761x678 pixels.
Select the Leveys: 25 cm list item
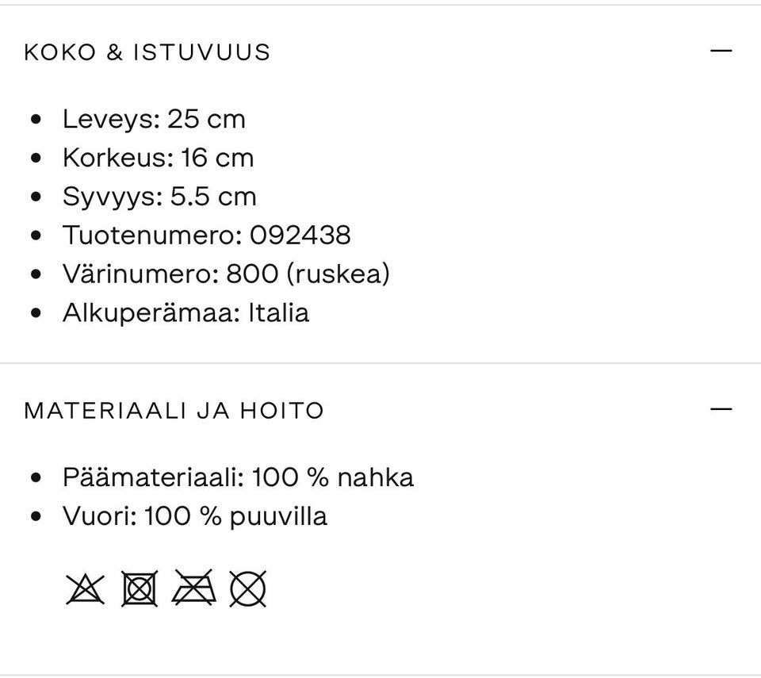tap(155, 118)
